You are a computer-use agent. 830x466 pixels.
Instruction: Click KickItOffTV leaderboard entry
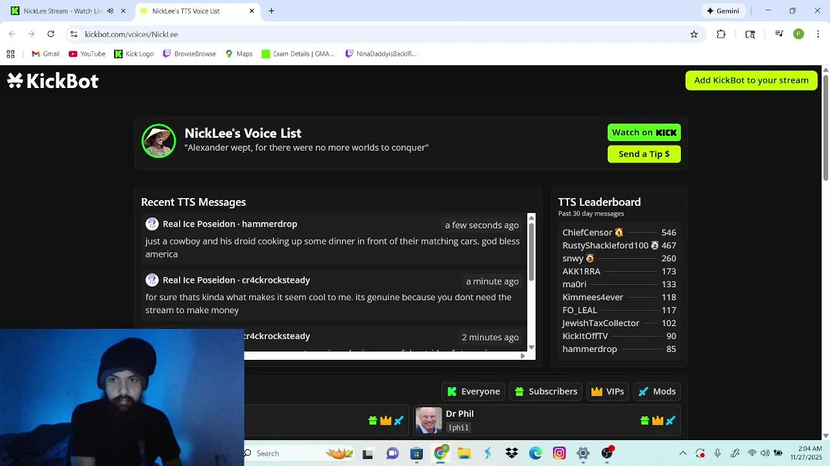tap(585, 336)
